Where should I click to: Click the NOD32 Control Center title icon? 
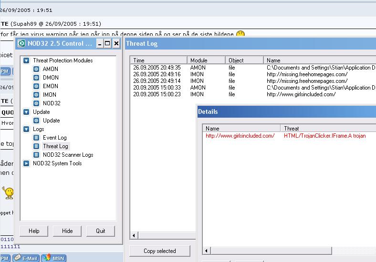tap(21, 43)
